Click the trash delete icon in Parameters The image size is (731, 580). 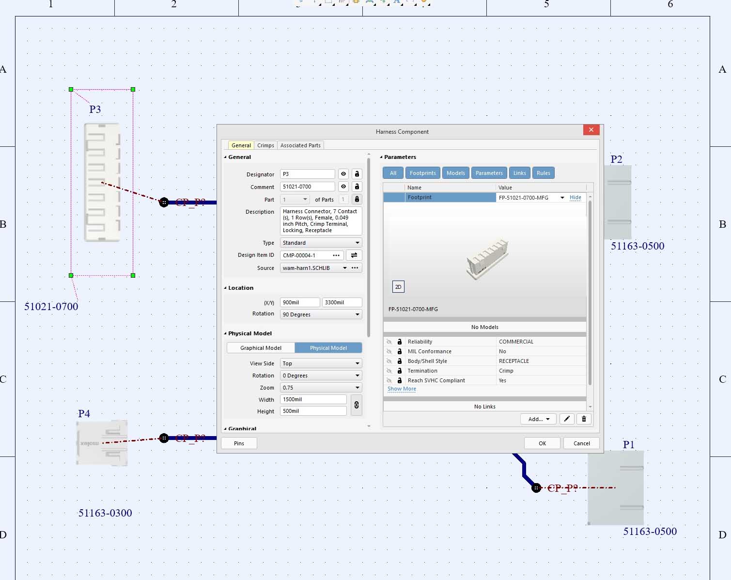click(584, 419)
